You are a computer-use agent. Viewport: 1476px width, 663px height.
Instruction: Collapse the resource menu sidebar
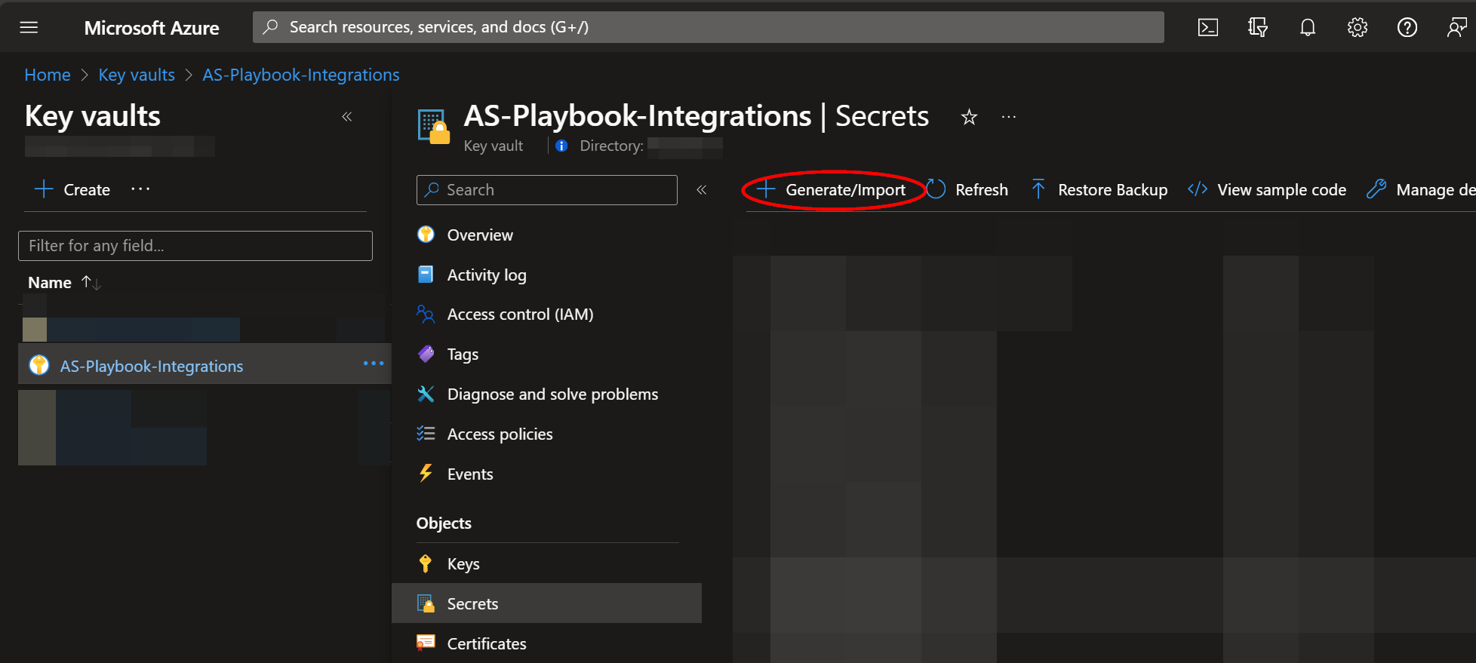702,190
